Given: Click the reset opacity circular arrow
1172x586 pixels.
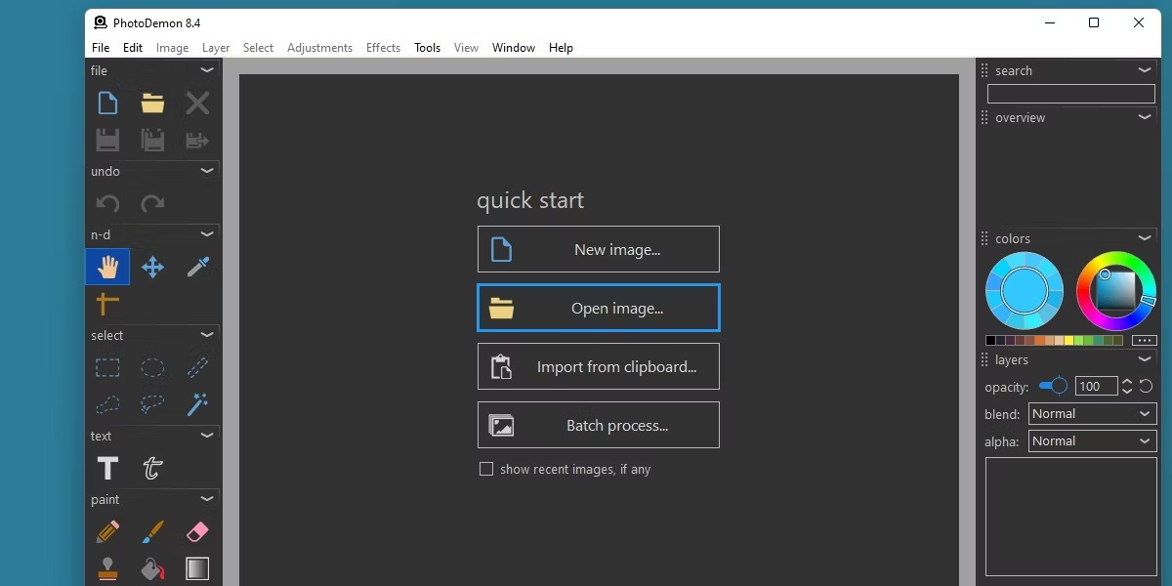Looking at the screenshot, I should 1147,387.
